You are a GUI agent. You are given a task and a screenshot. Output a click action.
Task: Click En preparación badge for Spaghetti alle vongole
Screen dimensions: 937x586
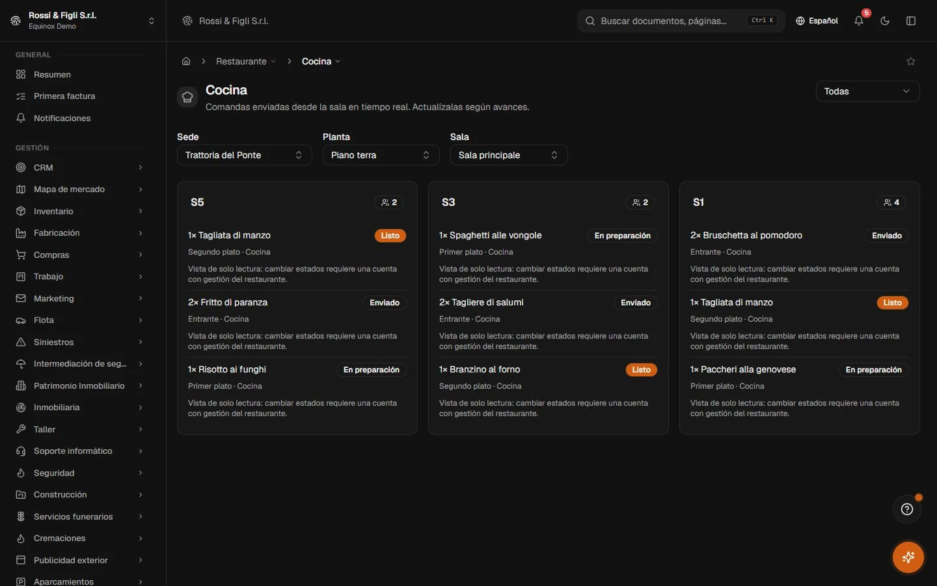[x=623, y=236]
